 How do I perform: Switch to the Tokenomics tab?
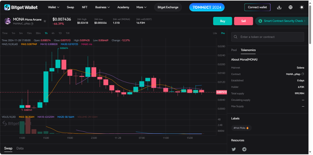coord(248,50)
